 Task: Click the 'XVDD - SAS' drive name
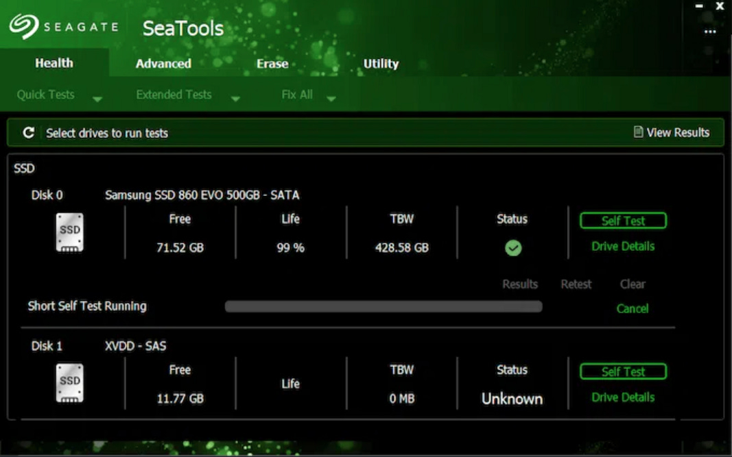coord(135,346)
